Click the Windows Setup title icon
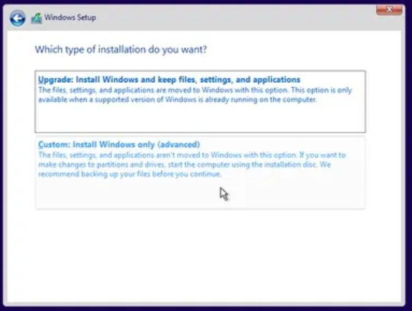Viewport: 412px width, 311px height. [36, 18]
